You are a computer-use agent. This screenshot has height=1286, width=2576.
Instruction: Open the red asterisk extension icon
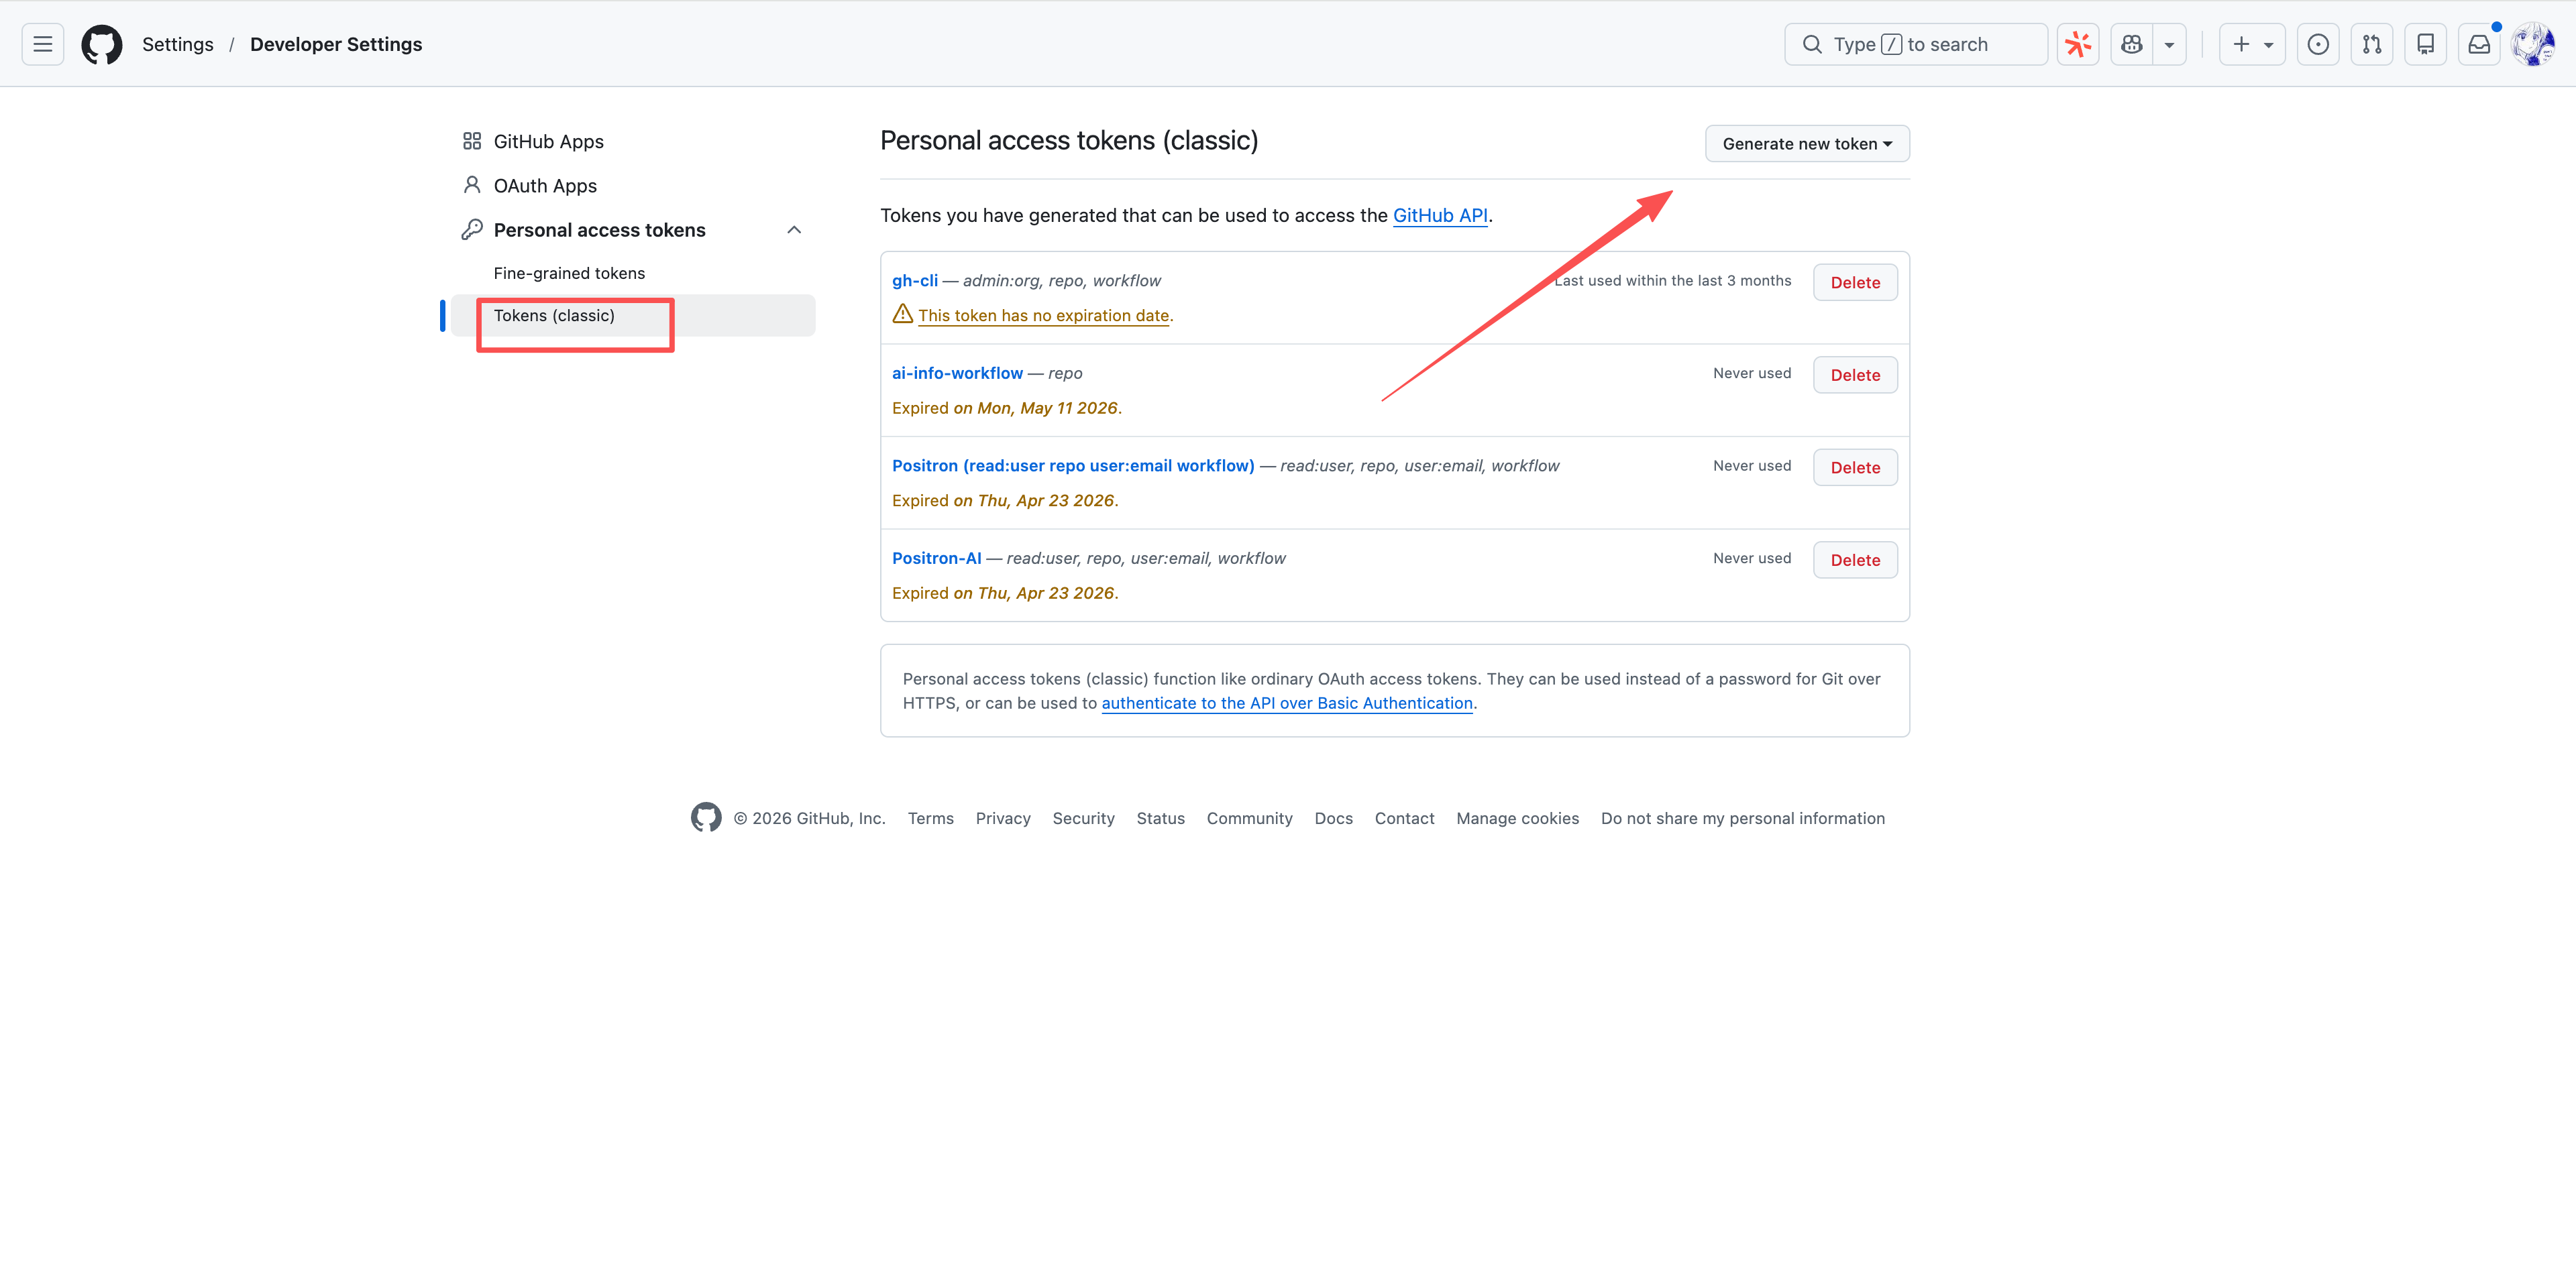pyautogui.click(x=2077, y=44)
